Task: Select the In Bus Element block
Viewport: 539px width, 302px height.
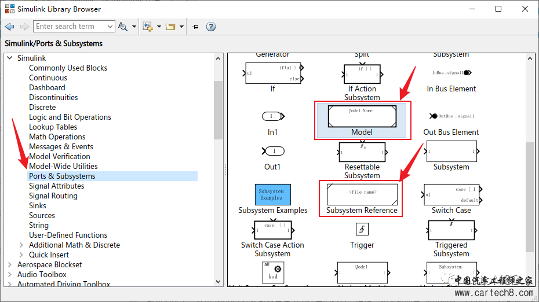Action: pos(451,73)
